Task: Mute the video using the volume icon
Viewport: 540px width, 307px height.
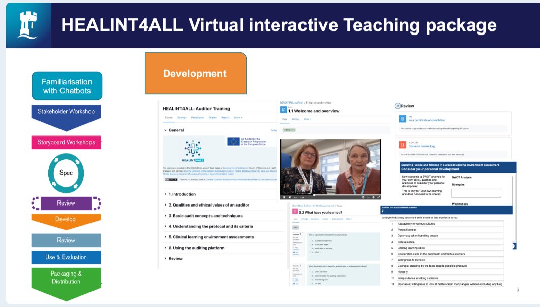Action: click(289, 197)
